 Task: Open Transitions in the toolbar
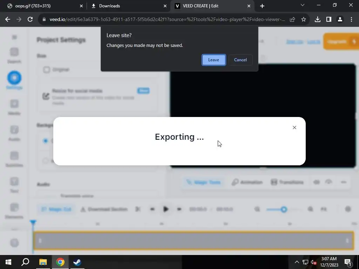(287, 182)
